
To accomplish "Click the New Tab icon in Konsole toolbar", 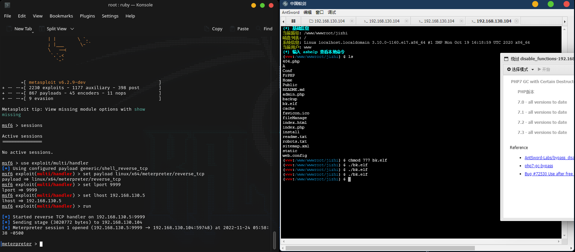I will [9, 29].
